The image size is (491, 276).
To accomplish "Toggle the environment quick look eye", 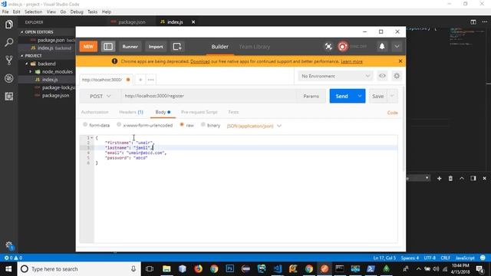I will tap(382, 76).
